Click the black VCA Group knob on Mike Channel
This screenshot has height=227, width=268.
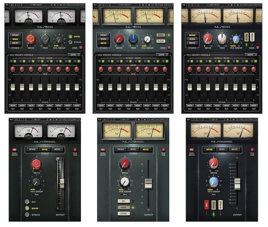(x=36, y=182)
